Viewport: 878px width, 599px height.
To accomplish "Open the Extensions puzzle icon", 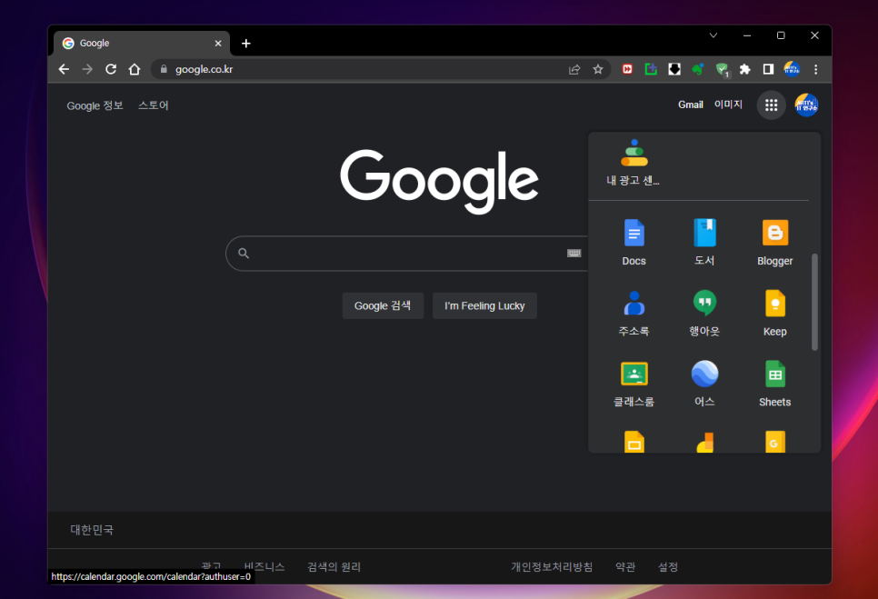I will pos(744,69).
